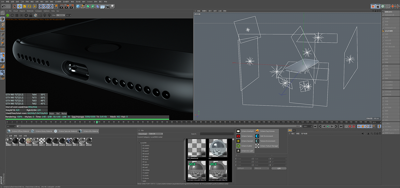Click Octane Glossy Material button
This screenshot has height=188, width=400.
click(x=42, y=131)
